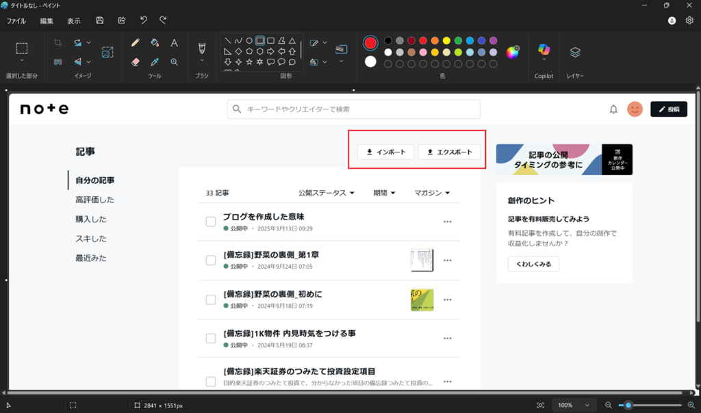701x413 pixels.
Task: Open the article ブログを作成した意味
Action: click(x=264, y=217)
